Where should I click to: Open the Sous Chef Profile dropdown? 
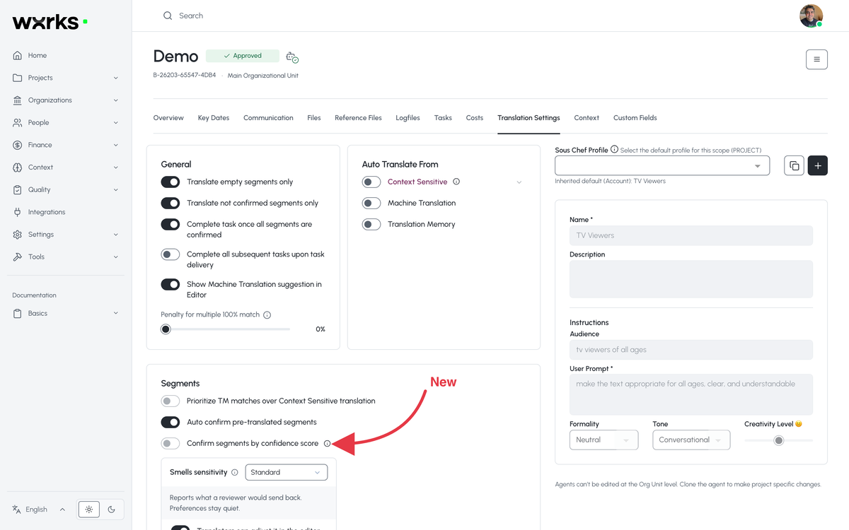(x=662, y=165)
